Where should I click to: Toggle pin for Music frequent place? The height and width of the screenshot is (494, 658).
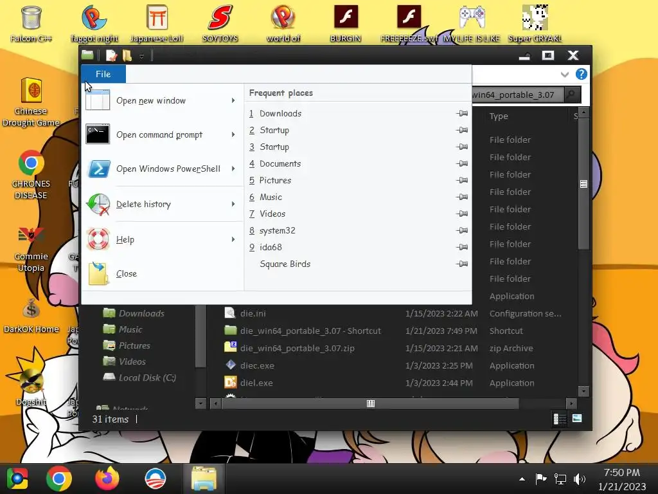coord(462,197)
